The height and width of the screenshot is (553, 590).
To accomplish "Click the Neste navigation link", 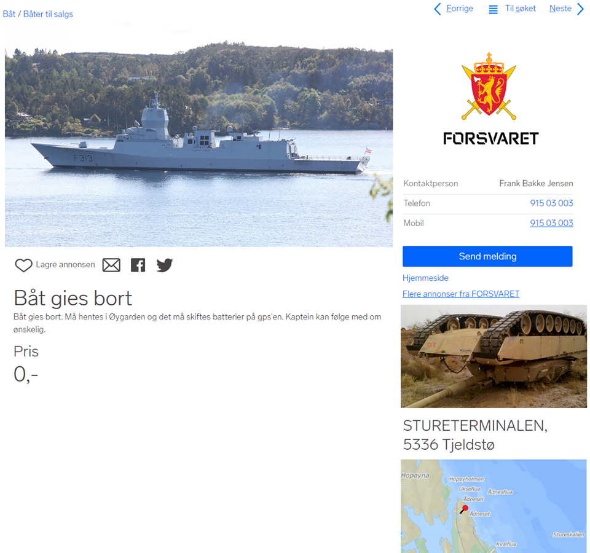I will (560, 8).
